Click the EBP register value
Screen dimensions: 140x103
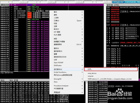115,18
